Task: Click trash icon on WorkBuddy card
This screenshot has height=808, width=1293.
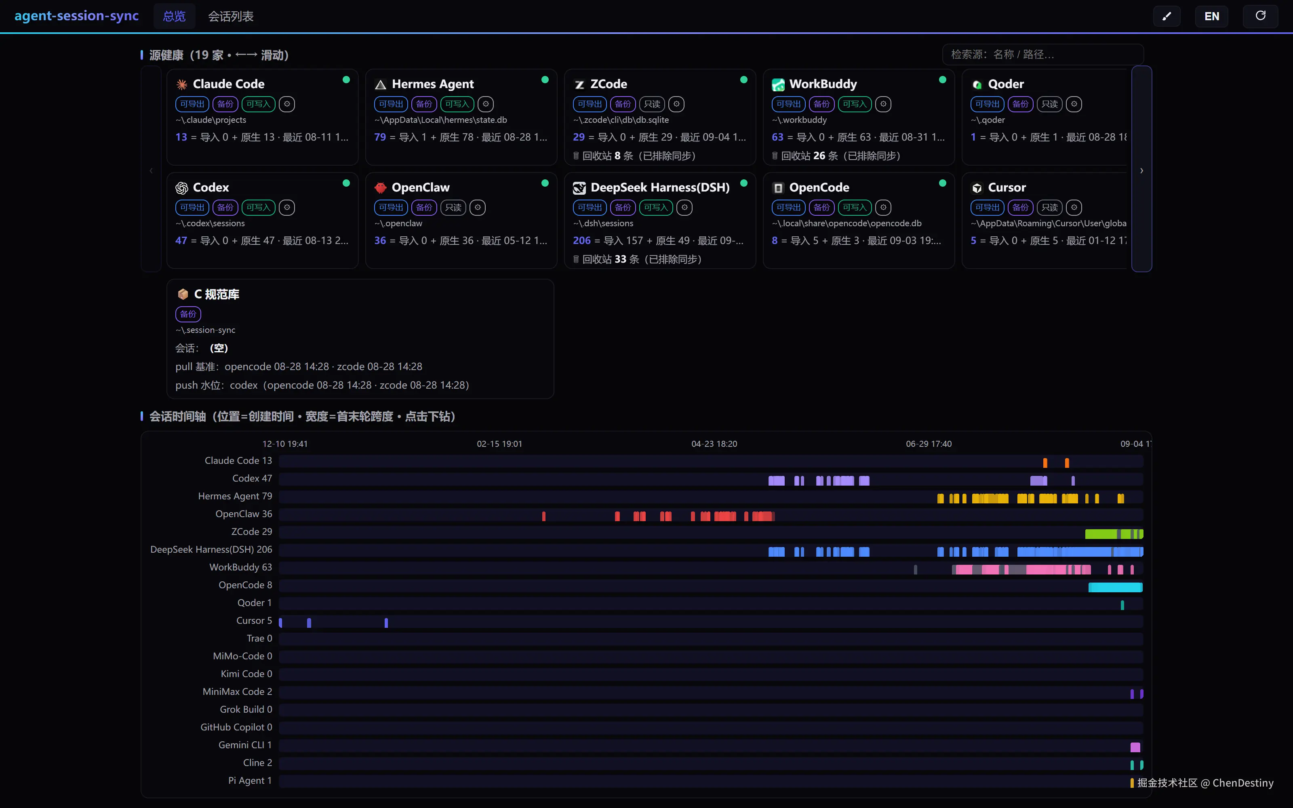Action: (x=775, y=156)
